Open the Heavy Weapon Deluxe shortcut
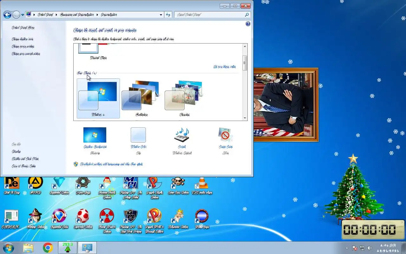This screenshot has height=254, width=406. point(107,221)
